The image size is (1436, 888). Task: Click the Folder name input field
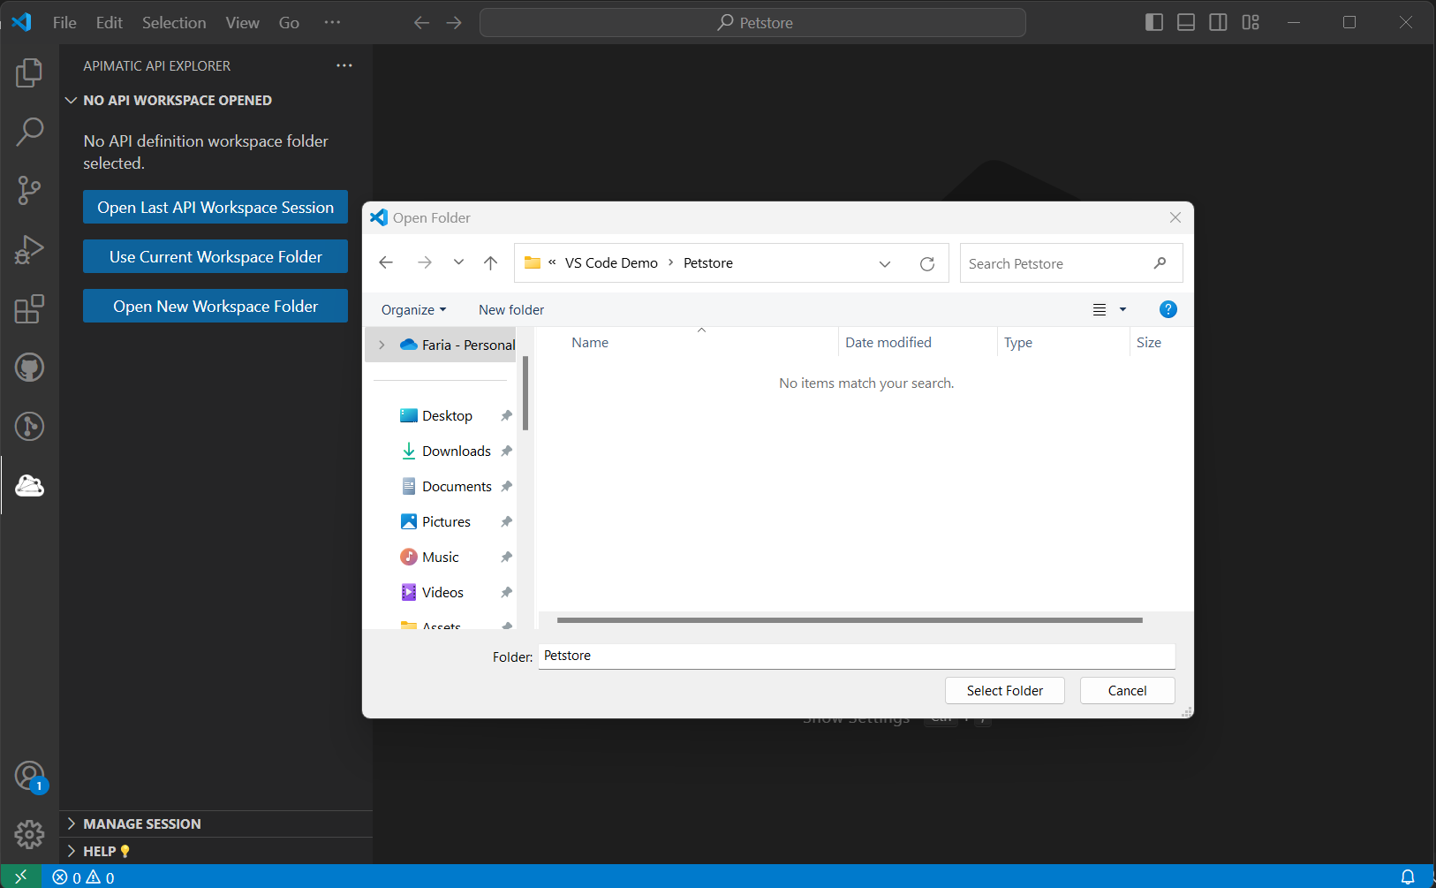click(x=857, y=656)
